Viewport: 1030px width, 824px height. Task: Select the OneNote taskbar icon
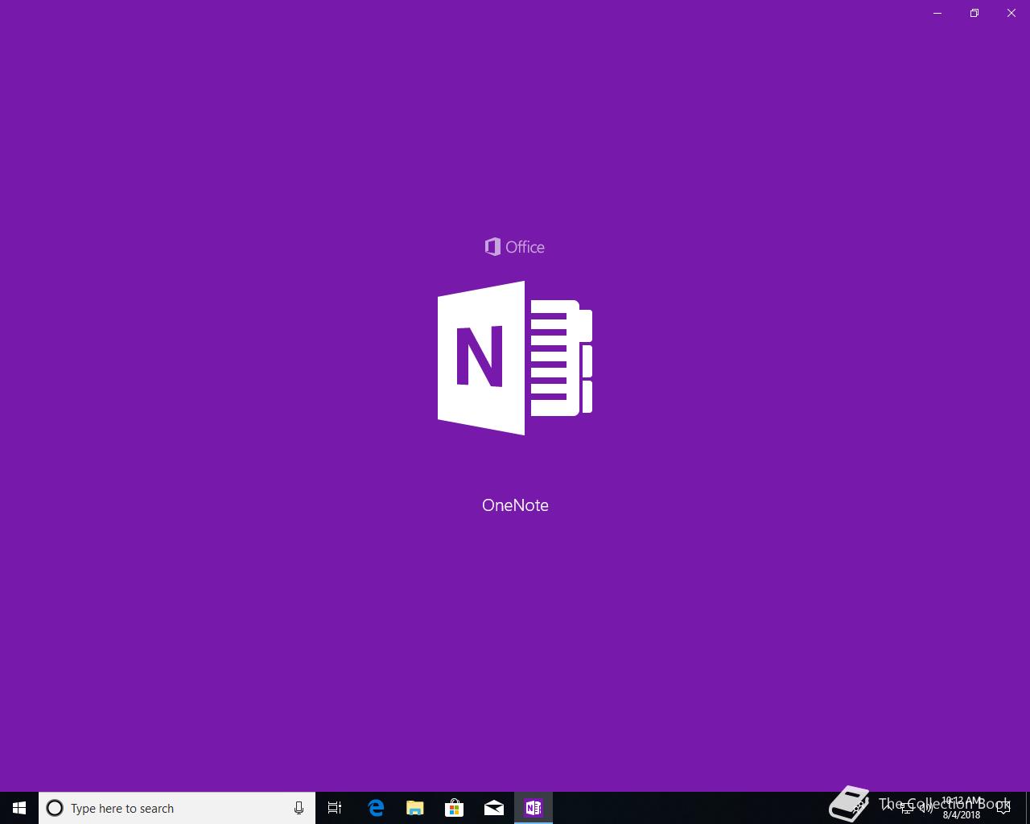click(534, 808)
